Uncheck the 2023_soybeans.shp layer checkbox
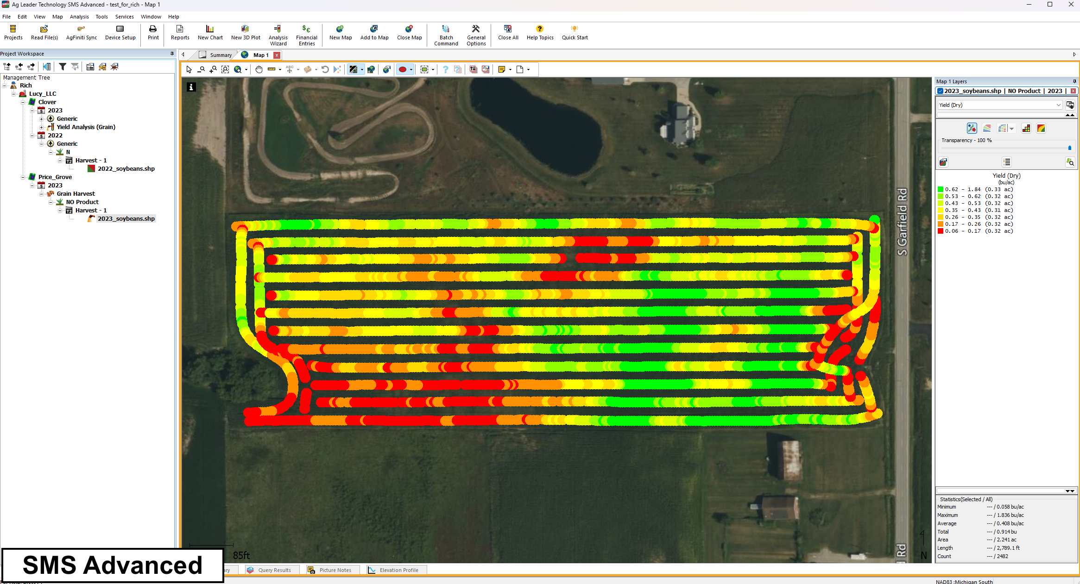Viewport: 1080px width, 584px height. (940, 91)
